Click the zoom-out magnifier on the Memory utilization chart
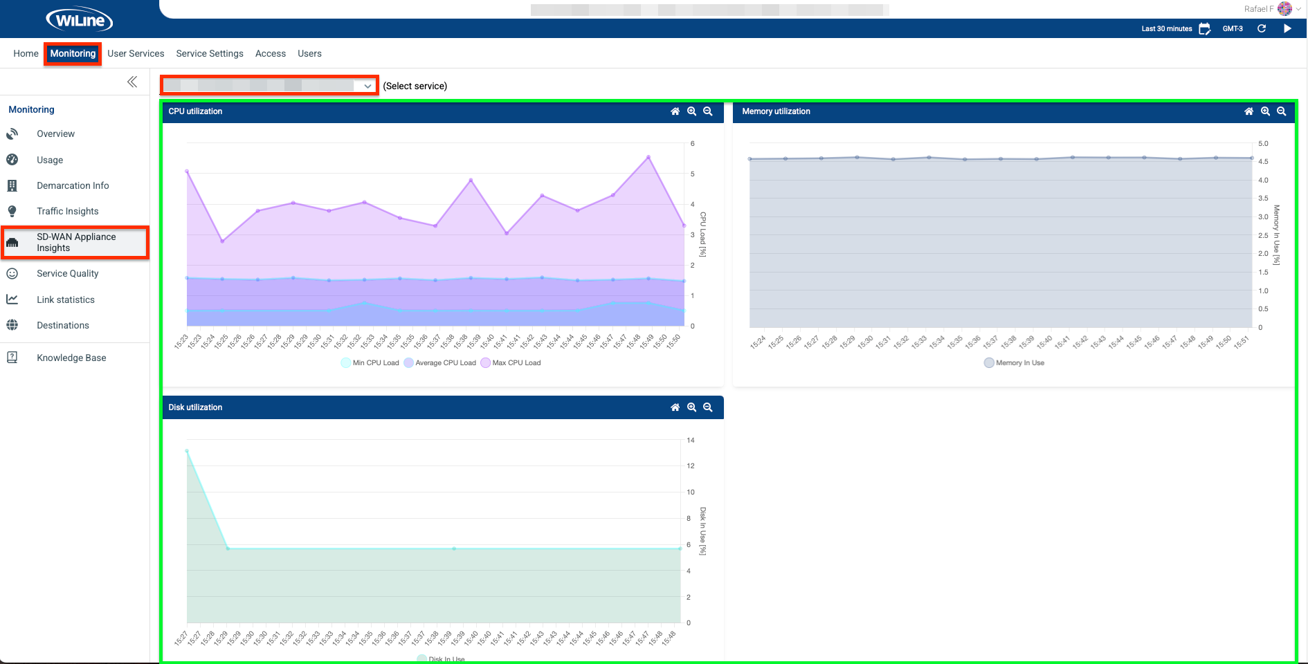This screenshot has width=1308, height=664. point(1282,111)
